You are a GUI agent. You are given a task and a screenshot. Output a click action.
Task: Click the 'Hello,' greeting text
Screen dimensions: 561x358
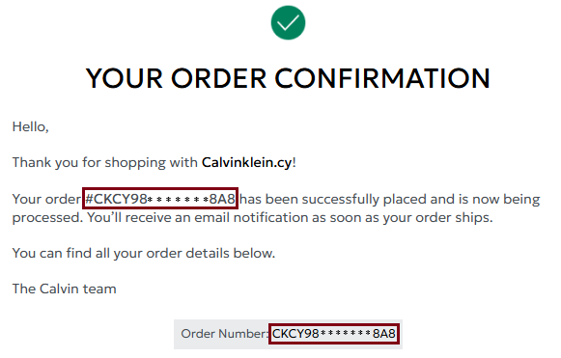[x=30, y=127]
